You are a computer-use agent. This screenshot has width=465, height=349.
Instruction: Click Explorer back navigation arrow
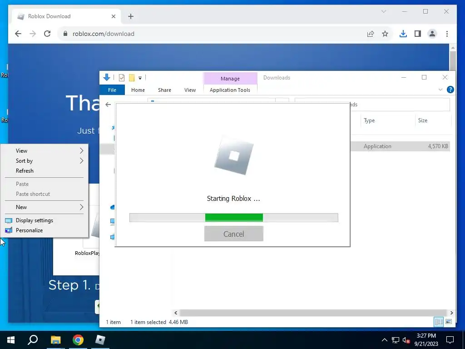[x=108, y=105]
